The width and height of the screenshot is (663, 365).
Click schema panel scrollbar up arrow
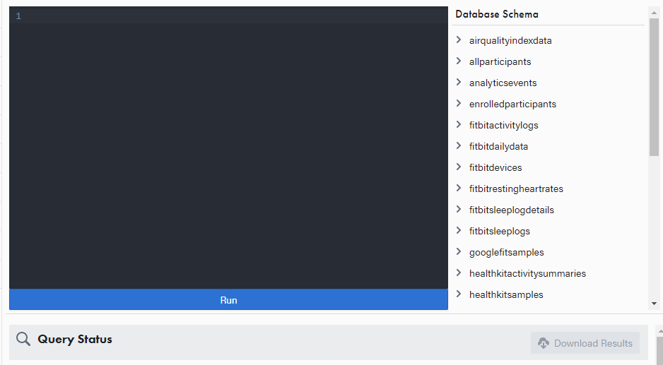654,12
